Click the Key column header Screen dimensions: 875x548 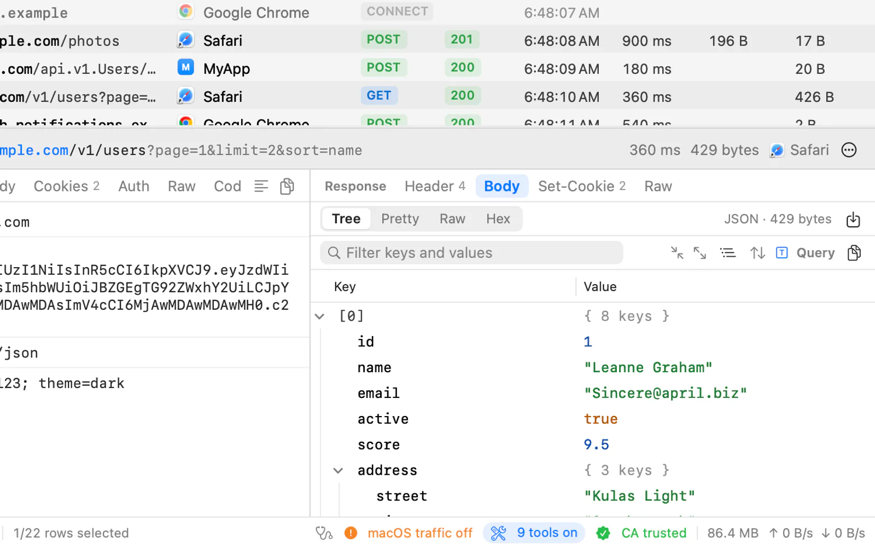[345, 287]
